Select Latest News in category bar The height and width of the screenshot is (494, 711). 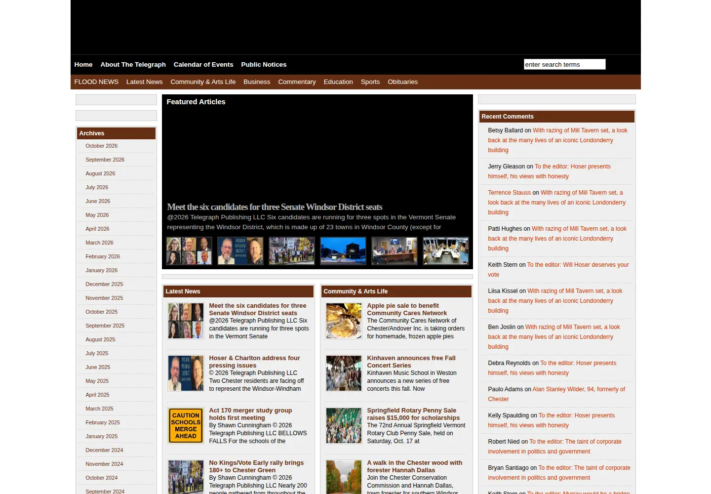tap(144, 82)
